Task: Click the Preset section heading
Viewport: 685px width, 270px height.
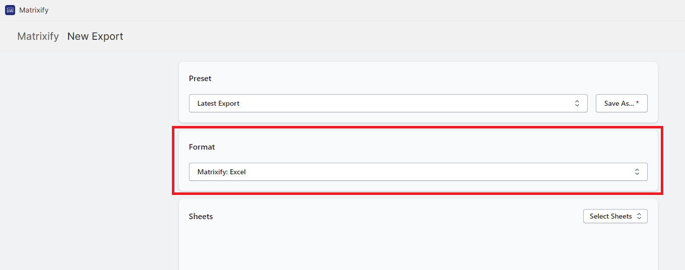Action: tap(200, 79)
